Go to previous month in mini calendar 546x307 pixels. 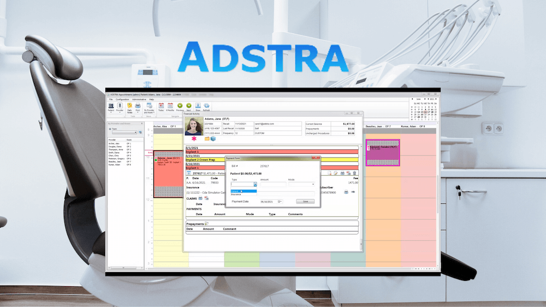click(x=413, y=99)
